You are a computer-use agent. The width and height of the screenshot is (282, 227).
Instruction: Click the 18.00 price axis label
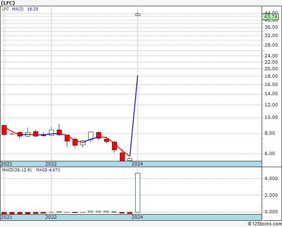tap(271, 76)
